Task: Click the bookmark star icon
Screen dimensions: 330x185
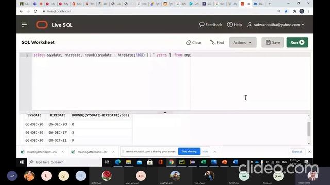Action: tap(286, 11)
